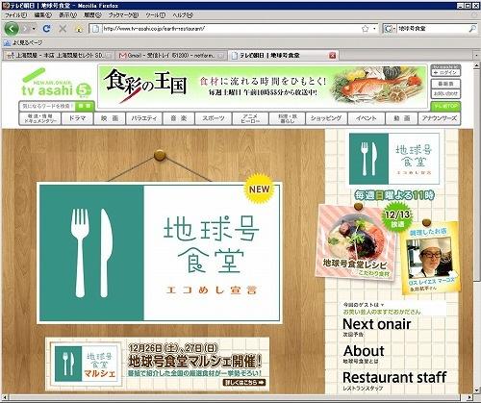Click the bookmark star in address bar
Image resolution: width=481 pixels, height=403 pixels.
[x=365, y=29]
